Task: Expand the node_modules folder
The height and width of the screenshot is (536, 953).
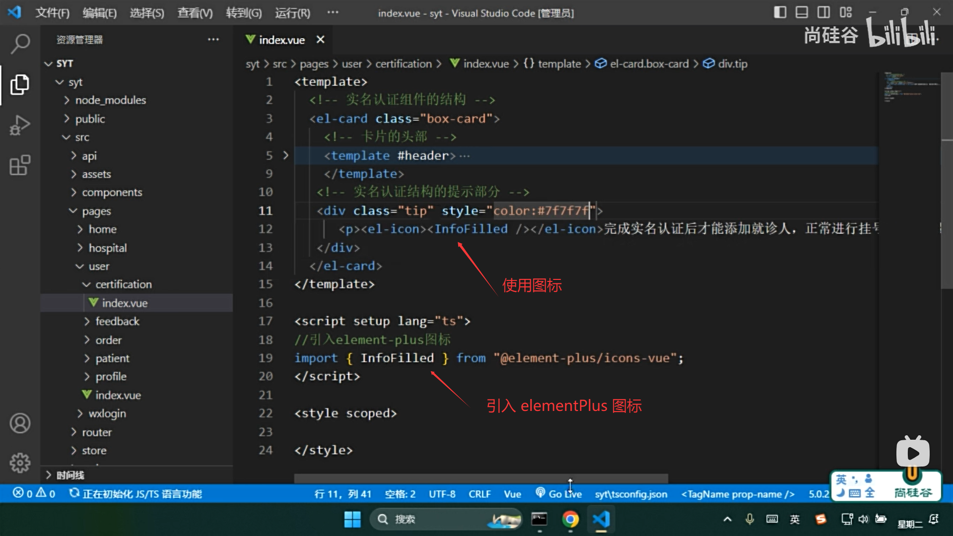Action: point(110,100)
